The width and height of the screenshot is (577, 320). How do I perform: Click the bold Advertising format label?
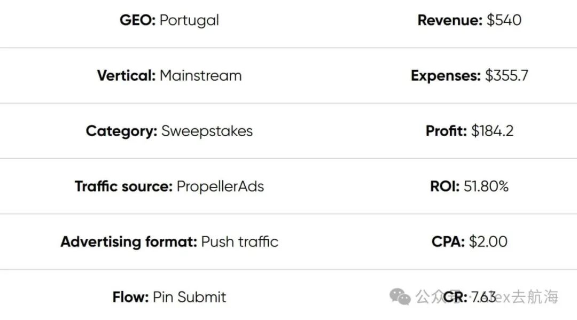[x=129, y=242]
